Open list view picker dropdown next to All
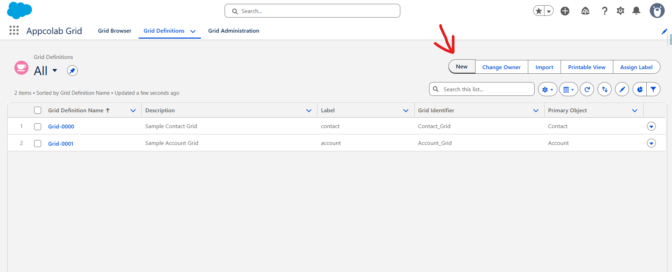Viewport: 672px width, 272px height. tap(55, 71)
